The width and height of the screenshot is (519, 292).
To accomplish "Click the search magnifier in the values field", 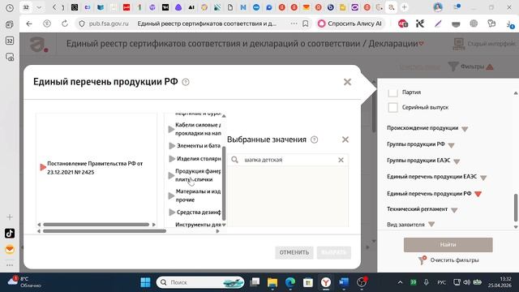I will click(x=234, y=160).
